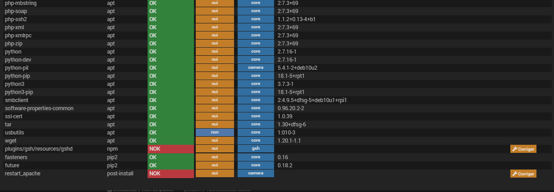
Task: Click the 'core' badge in smbclient row
Action: click(x=256, y=100)
